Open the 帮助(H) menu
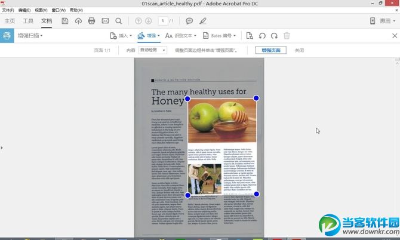This screenshot has height=240, width=400. coord(76,10)
